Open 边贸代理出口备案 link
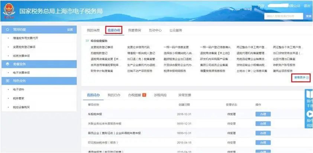Viewport: 313px width, 153px height. point(284,59)
